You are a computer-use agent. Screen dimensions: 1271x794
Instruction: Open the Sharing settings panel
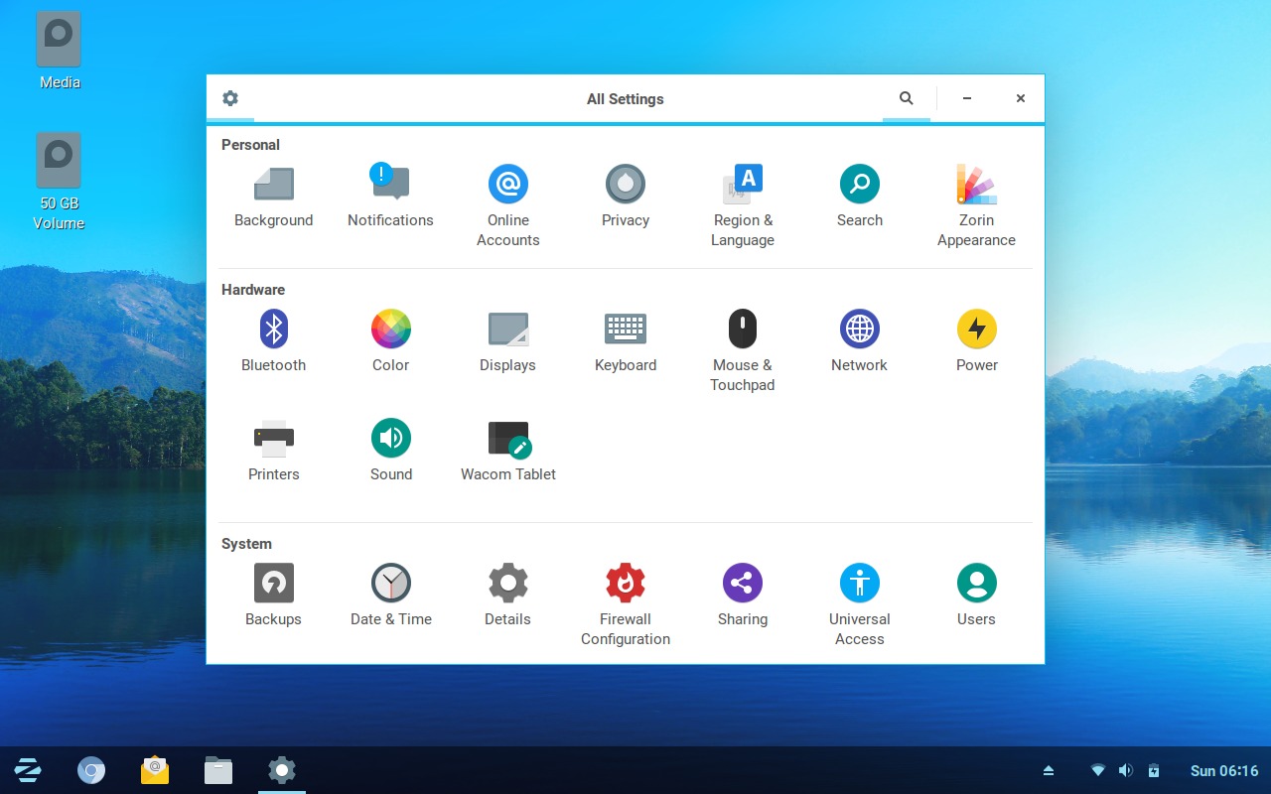click(x=742, y=593)
